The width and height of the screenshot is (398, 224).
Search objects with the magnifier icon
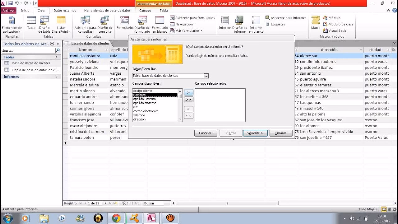(58, 50)
